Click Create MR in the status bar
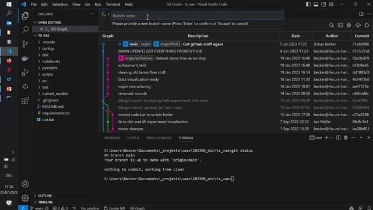Image resolution: width=373 pixels, height=210 pixels. 114,208
